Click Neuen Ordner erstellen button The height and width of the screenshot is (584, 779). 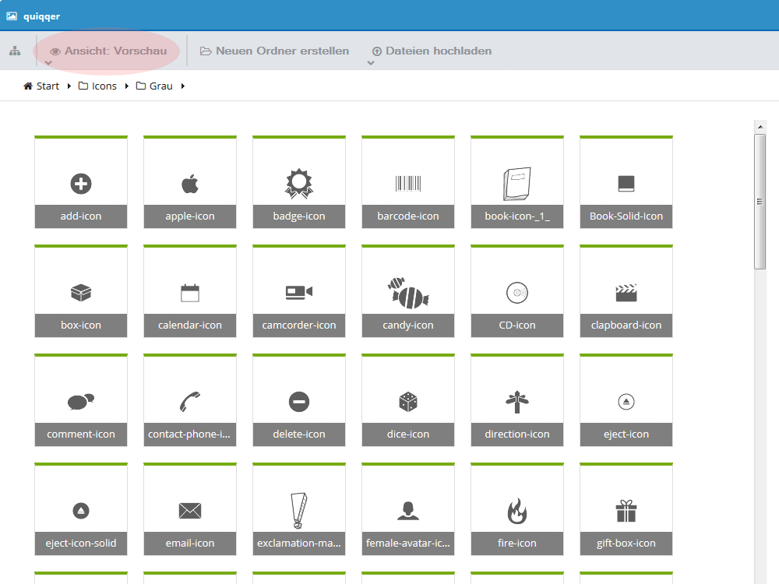[275, 51]
